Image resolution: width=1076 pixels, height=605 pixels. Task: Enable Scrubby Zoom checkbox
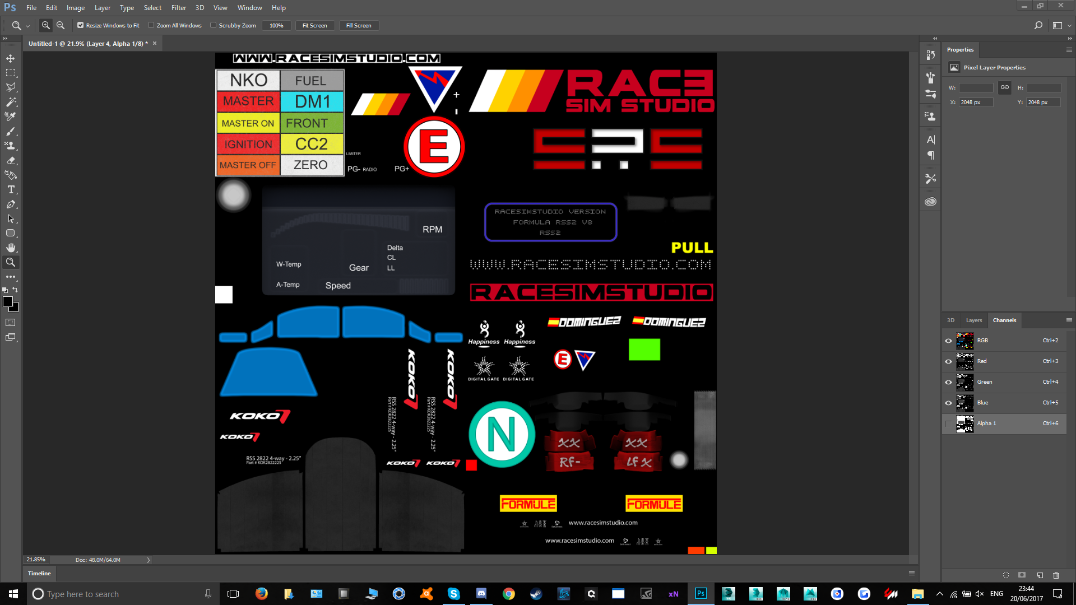[214, 25]
